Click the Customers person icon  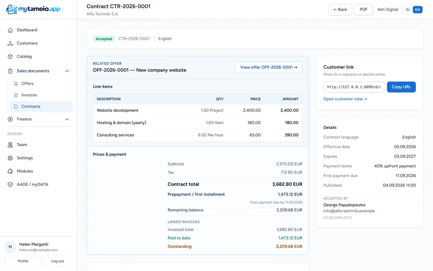pyautogui.click(x=10, y=43)
